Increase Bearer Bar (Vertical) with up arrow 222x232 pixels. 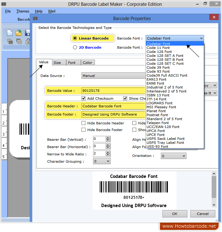coord(108,138)
